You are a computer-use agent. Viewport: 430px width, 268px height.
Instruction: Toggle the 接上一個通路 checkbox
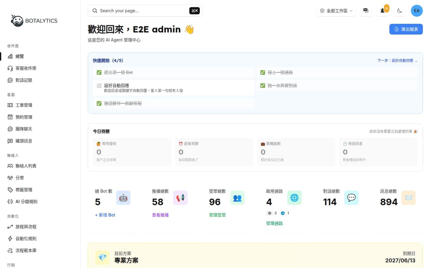(x=263, y=72)
